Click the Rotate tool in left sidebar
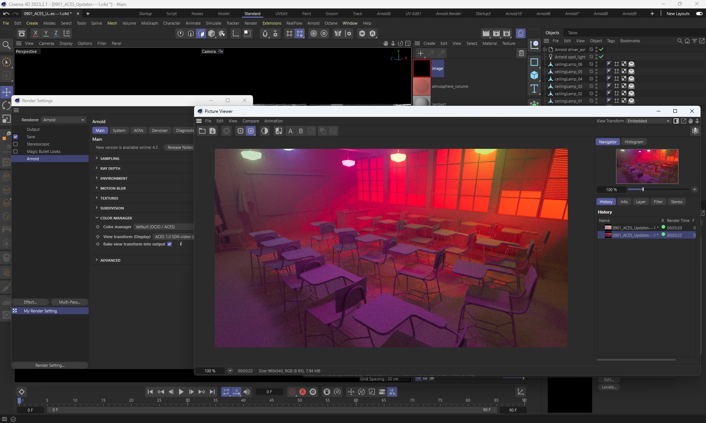 click(7, 105)
